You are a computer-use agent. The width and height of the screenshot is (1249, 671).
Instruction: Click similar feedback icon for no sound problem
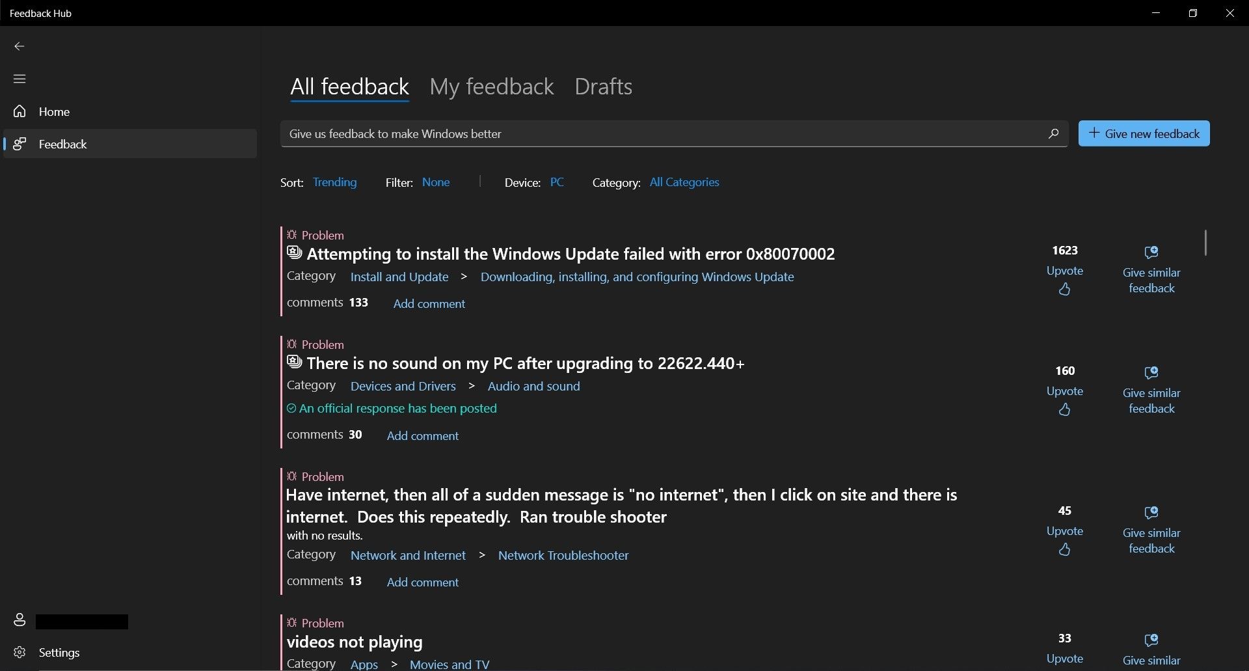pyautogui.click(x=1151, y=373)
